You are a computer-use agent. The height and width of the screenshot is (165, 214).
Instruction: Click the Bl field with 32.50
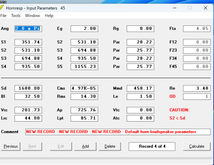point(28,96)
